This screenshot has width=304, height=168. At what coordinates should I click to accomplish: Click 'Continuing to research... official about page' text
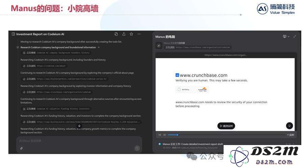[77, 73]
